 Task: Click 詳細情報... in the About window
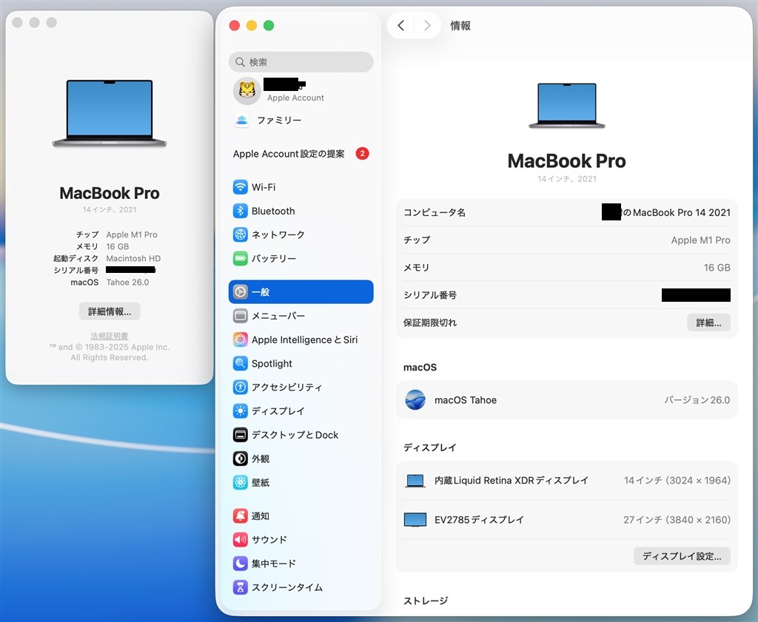pos(109,311)
